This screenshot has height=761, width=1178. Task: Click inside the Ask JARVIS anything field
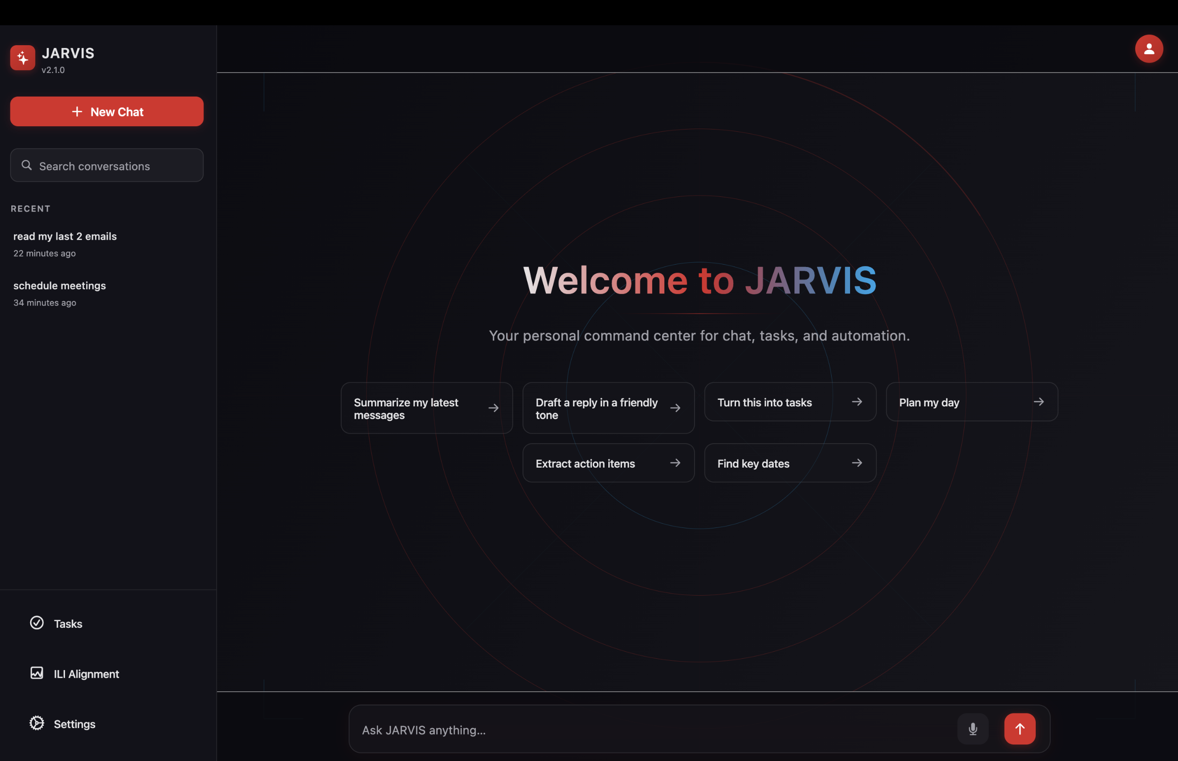(x=593, y=729)
